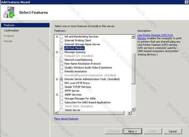Click the greyed-out Install button
This screenshot has height=137, width=189.
(x=153, y=132)
